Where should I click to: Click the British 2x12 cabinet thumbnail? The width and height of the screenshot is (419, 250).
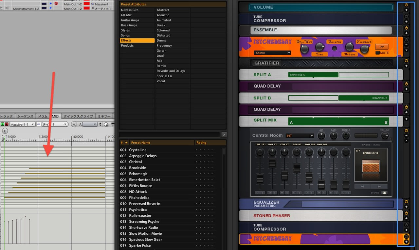point(371,166)
